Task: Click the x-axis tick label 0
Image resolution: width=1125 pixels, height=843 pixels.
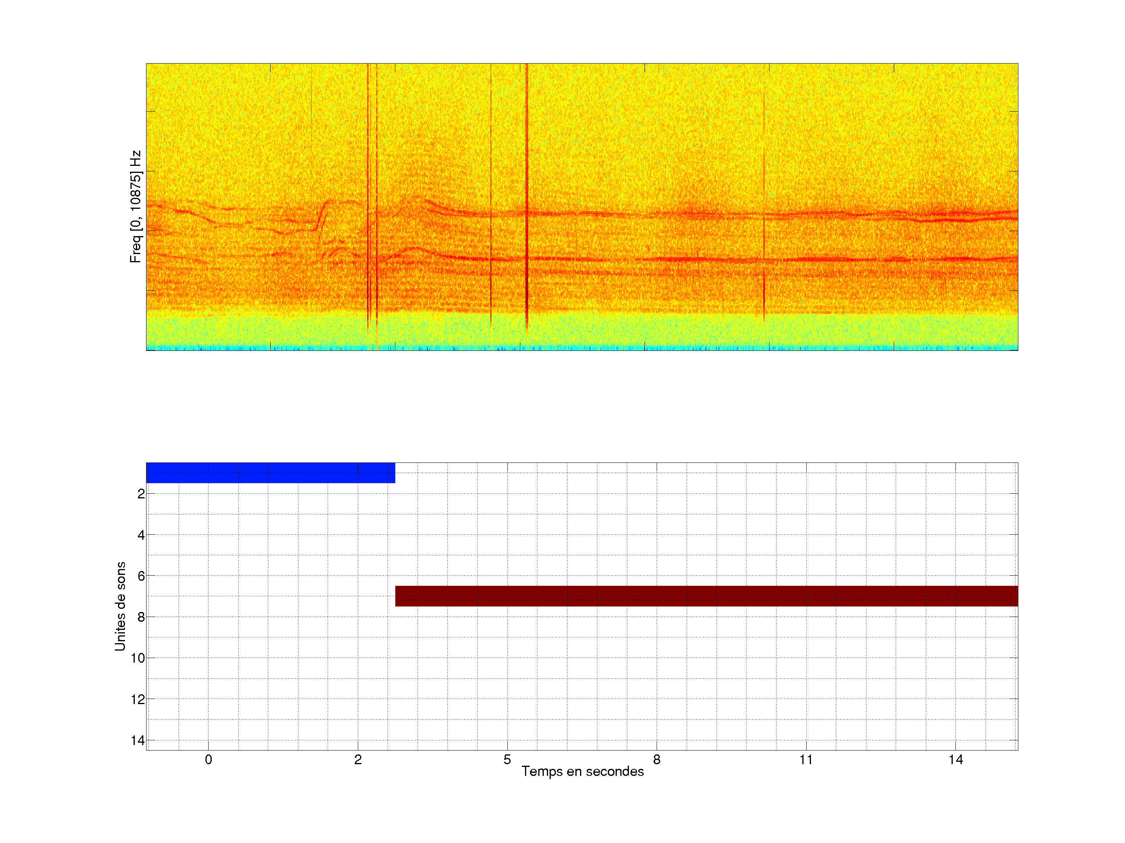Action: pyautogui.click(x=209, y=759)
